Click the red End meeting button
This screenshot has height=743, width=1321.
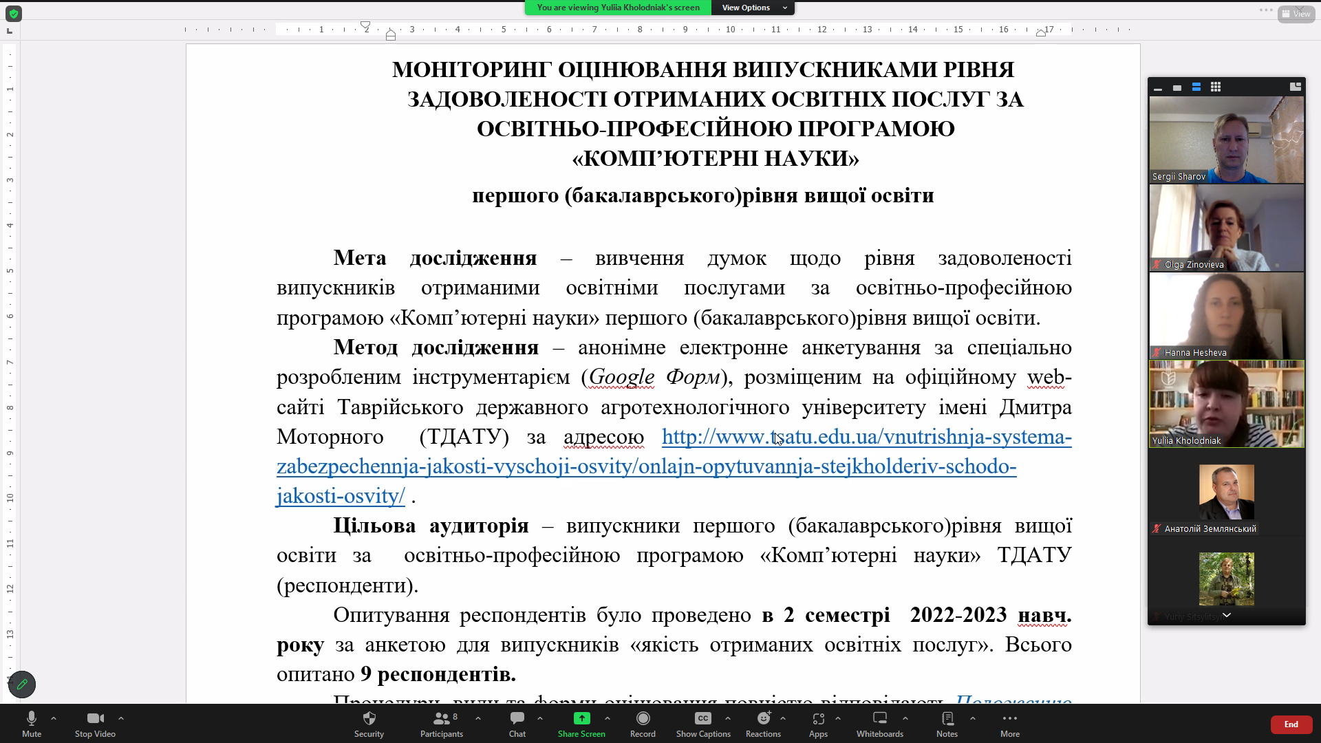click(x=1291, y=724)
